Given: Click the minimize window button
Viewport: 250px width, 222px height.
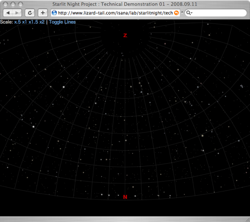Looking at the screenshot, I should [x=13, y=4].
